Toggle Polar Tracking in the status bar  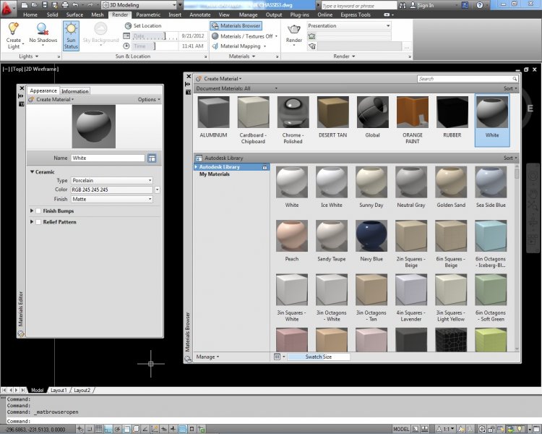pyautogui.click(x=118, y=429)
